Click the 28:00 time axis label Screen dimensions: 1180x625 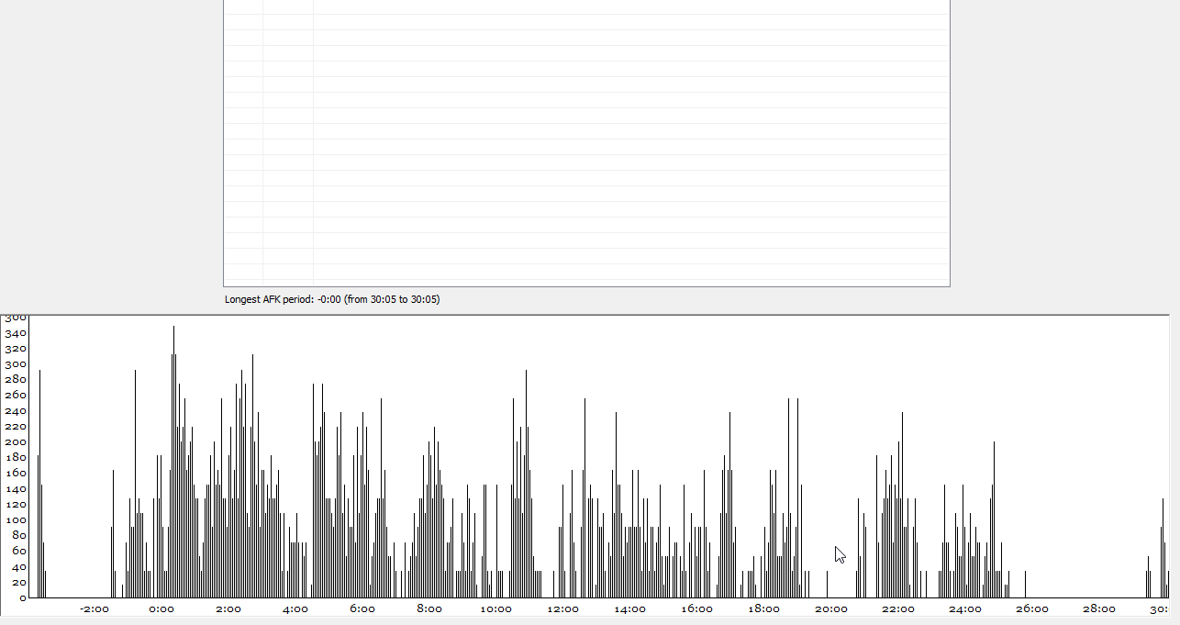coord(1099,608)
